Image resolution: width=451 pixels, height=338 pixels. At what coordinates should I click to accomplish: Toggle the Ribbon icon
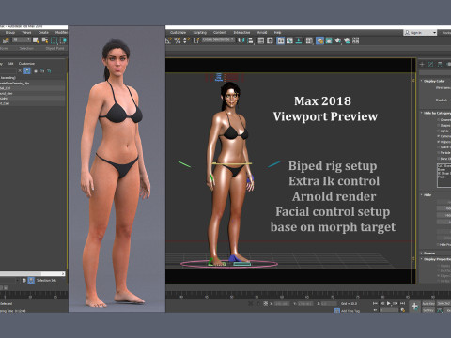coord(281,40)
